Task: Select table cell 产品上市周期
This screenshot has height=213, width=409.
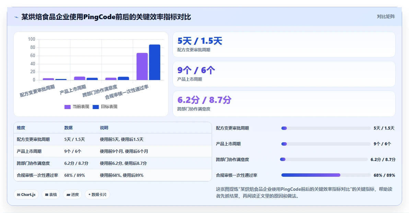Action: [x=29, y=151]
